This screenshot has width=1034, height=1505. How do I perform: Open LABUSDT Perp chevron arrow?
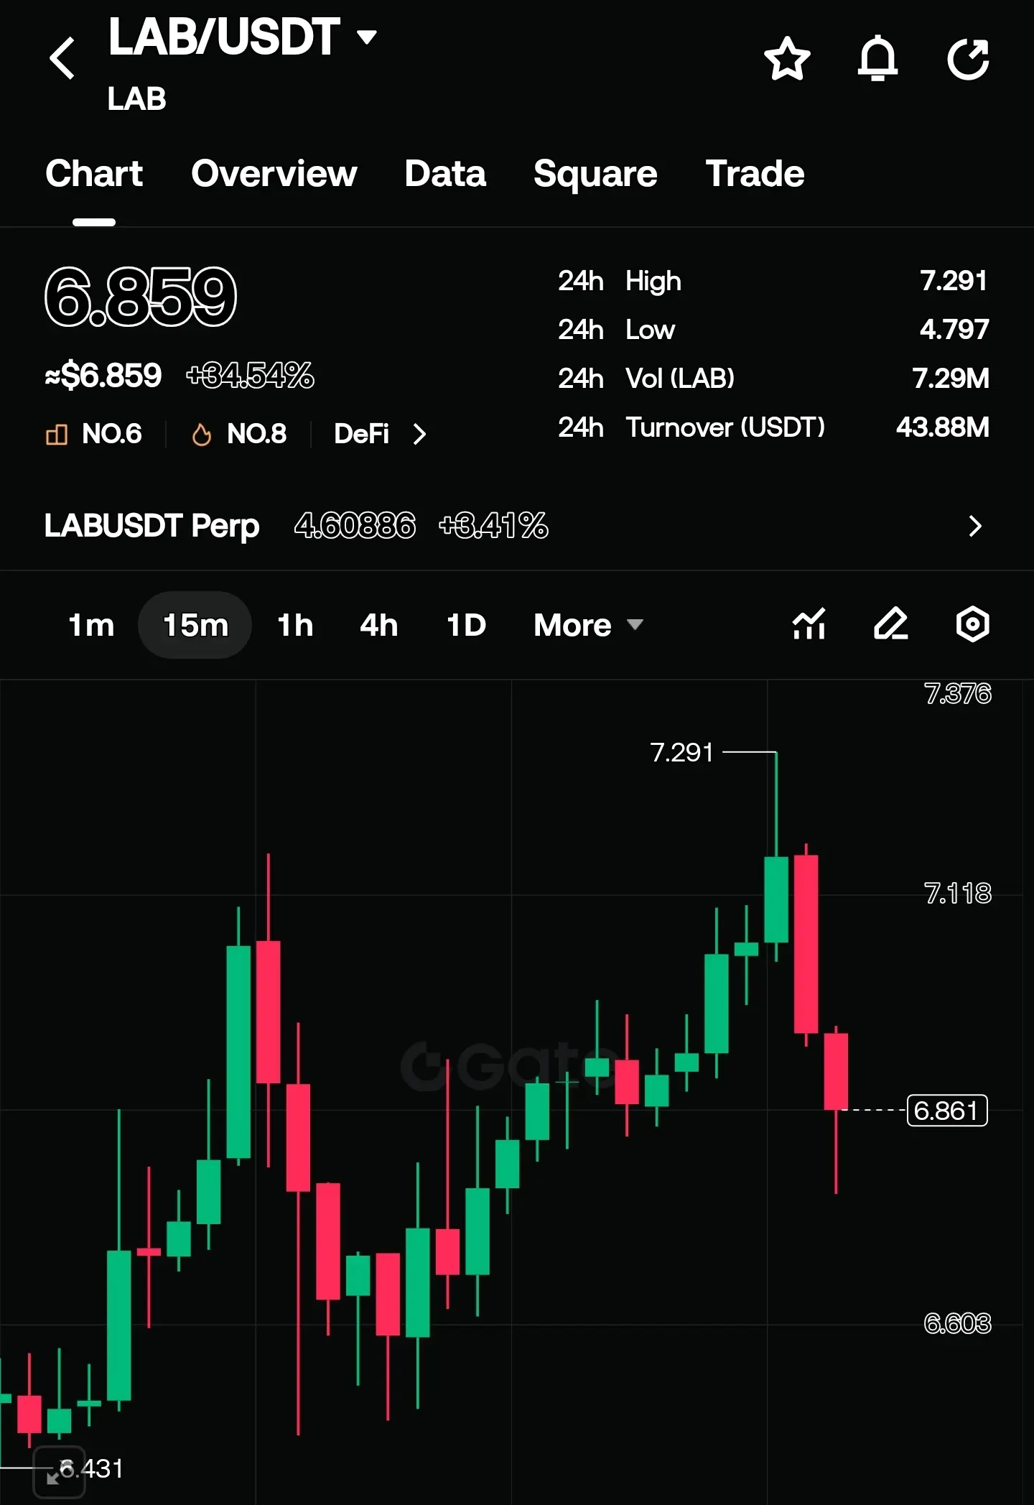[974, 526]
